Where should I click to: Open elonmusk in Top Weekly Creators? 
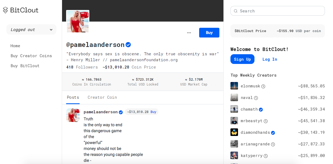pos(250,86)
